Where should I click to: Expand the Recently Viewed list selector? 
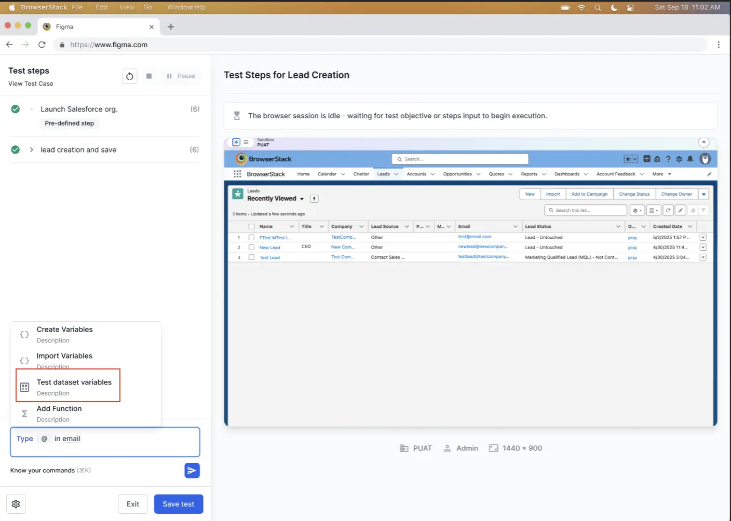(302, 198)
